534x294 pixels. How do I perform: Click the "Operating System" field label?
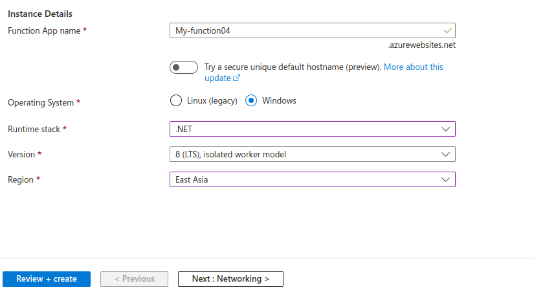click(x=41, y=102)
